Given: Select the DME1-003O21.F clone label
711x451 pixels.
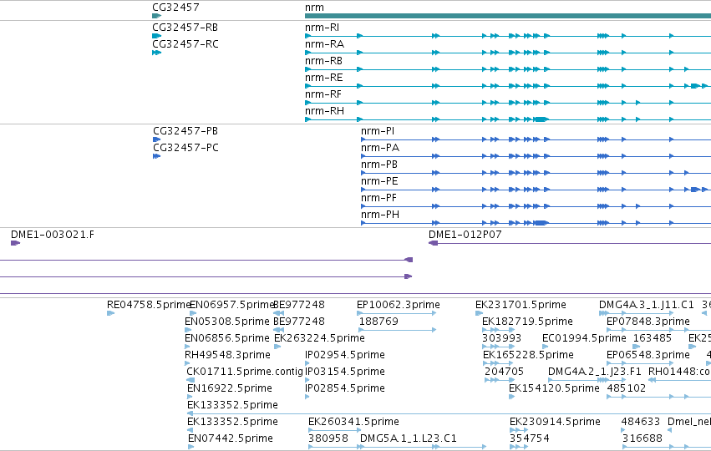Looking at the screenshot, I should [x=53, y=235].
